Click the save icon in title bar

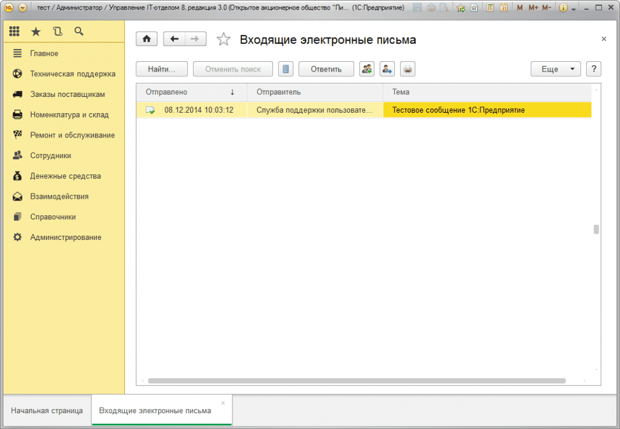point(418,7)
